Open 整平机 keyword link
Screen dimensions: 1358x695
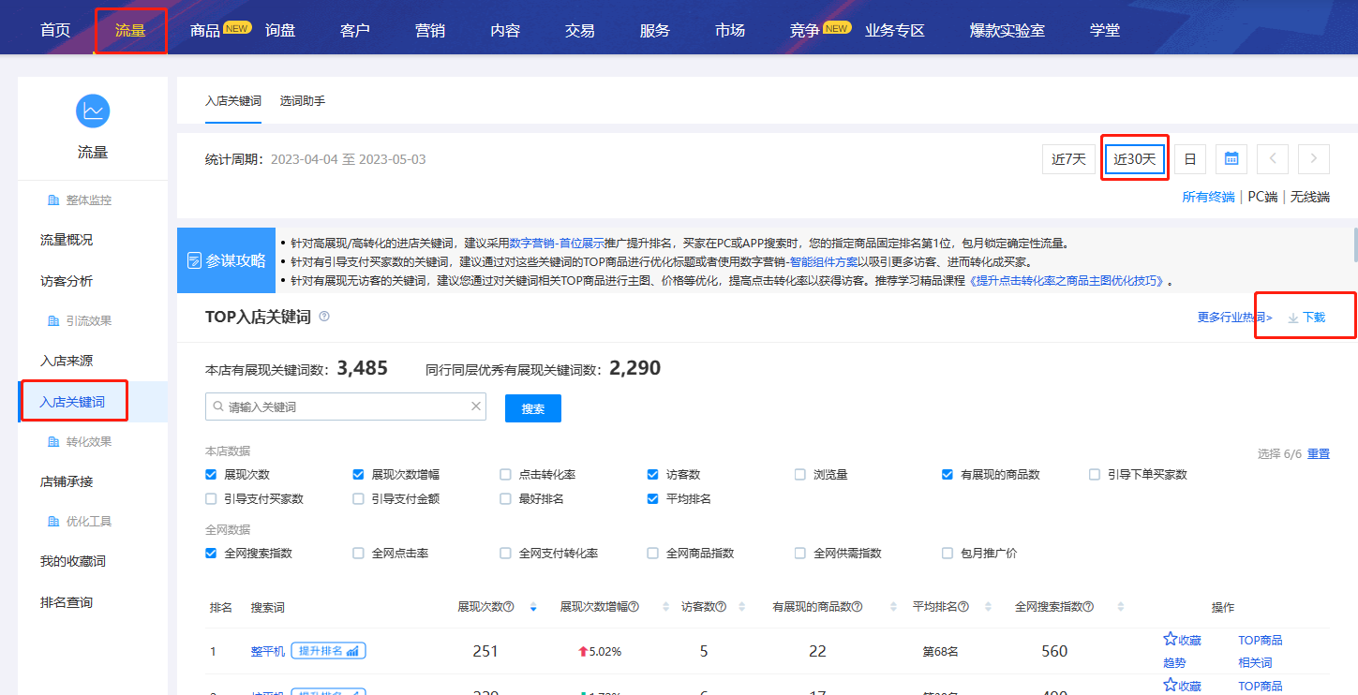267,651
